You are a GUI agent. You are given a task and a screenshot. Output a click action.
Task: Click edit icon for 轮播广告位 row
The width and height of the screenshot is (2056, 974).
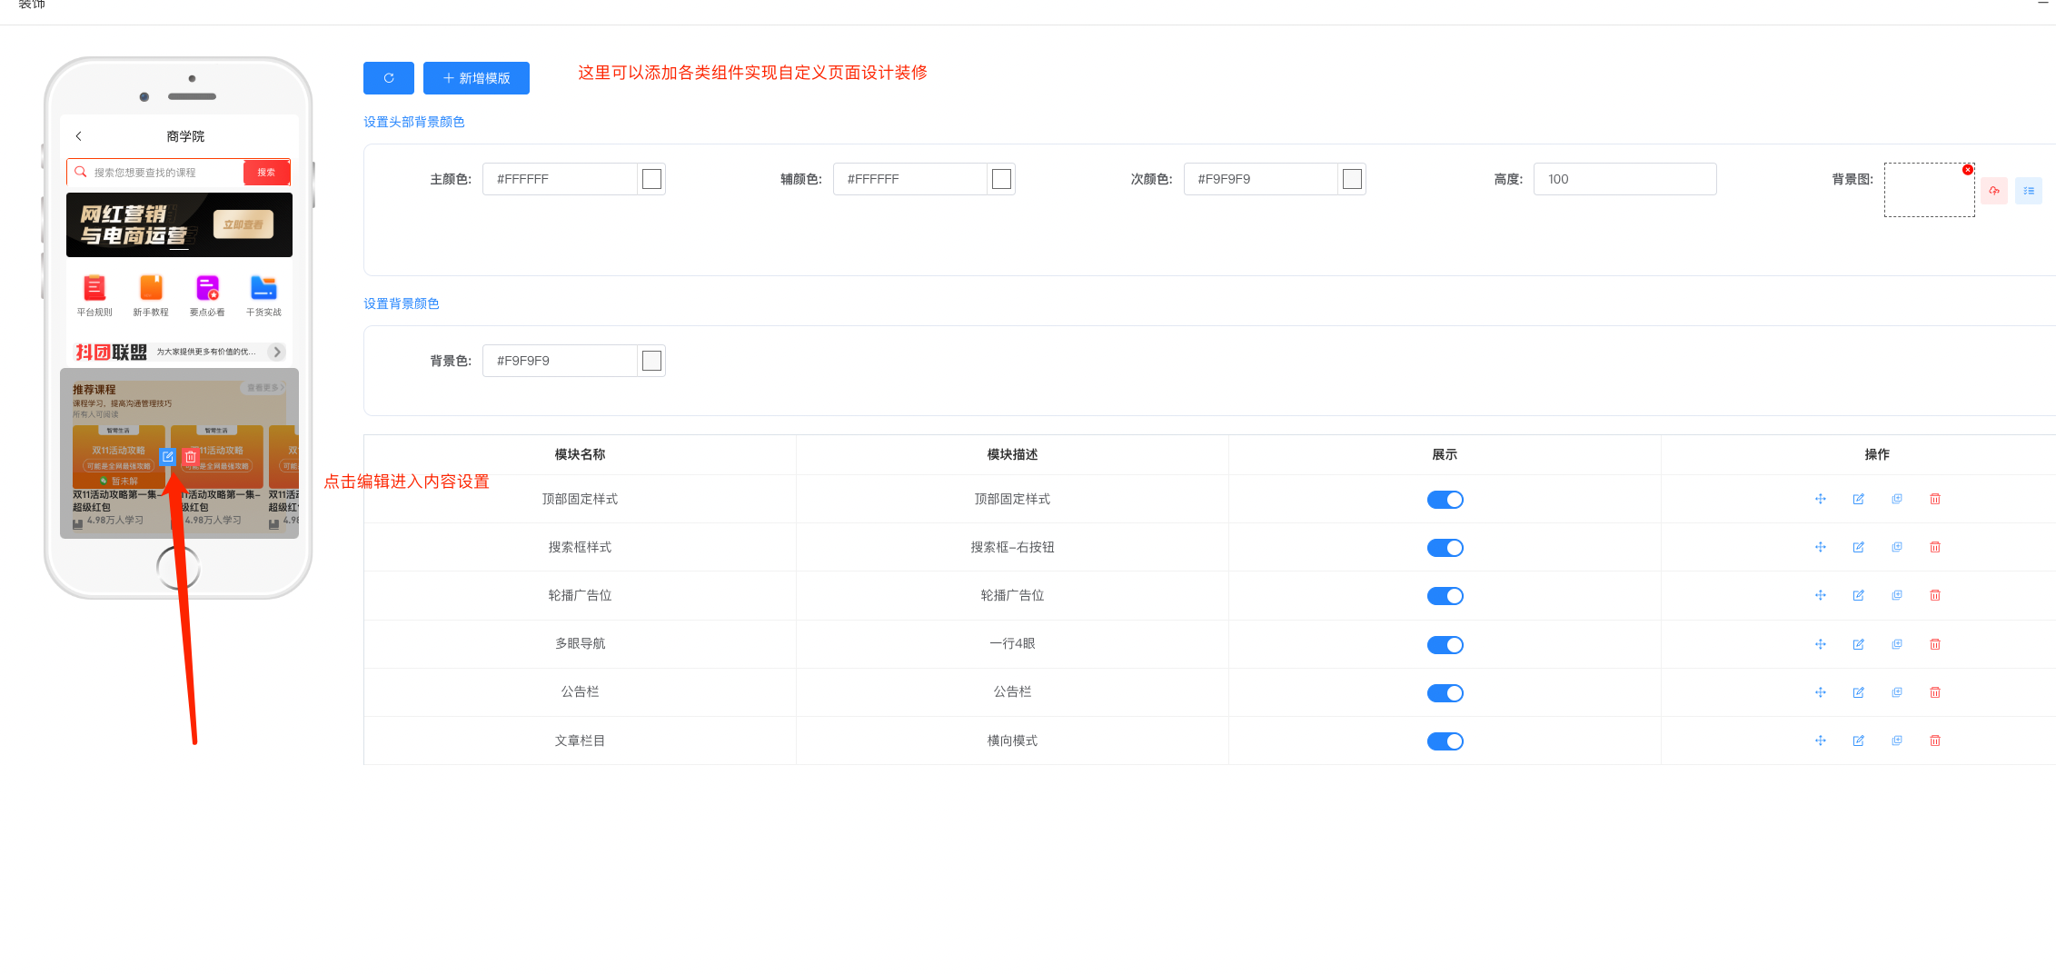click(x=1859, y=595)
